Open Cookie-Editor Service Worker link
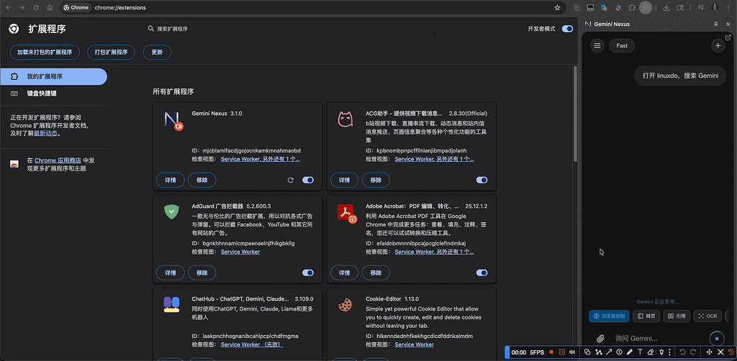The height and width of the screenshot is (361, 737). tap(414, 344)
